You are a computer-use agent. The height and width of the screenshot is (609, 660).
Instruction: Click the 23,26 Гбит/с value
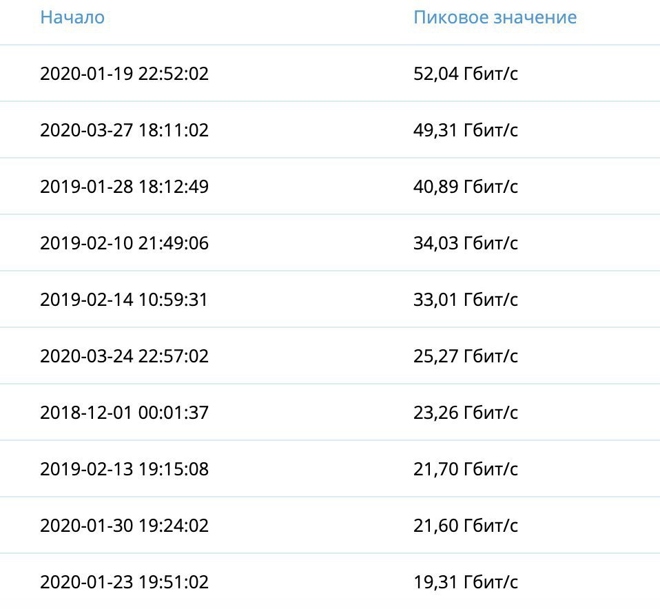pyautogui.click(x=466, y=413)
